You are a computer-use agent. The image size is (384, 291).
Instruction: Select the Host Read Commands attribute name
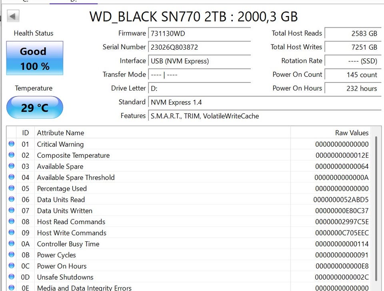[x=71, y=222]
